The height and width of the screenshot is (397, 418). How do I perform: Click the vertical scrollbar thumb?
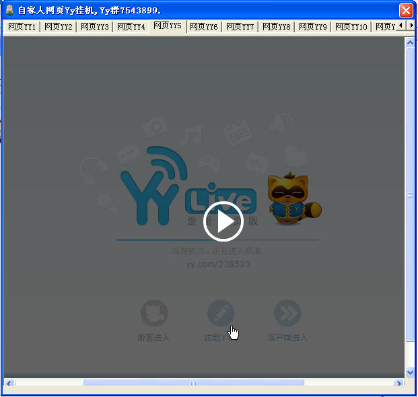(410, 194)
